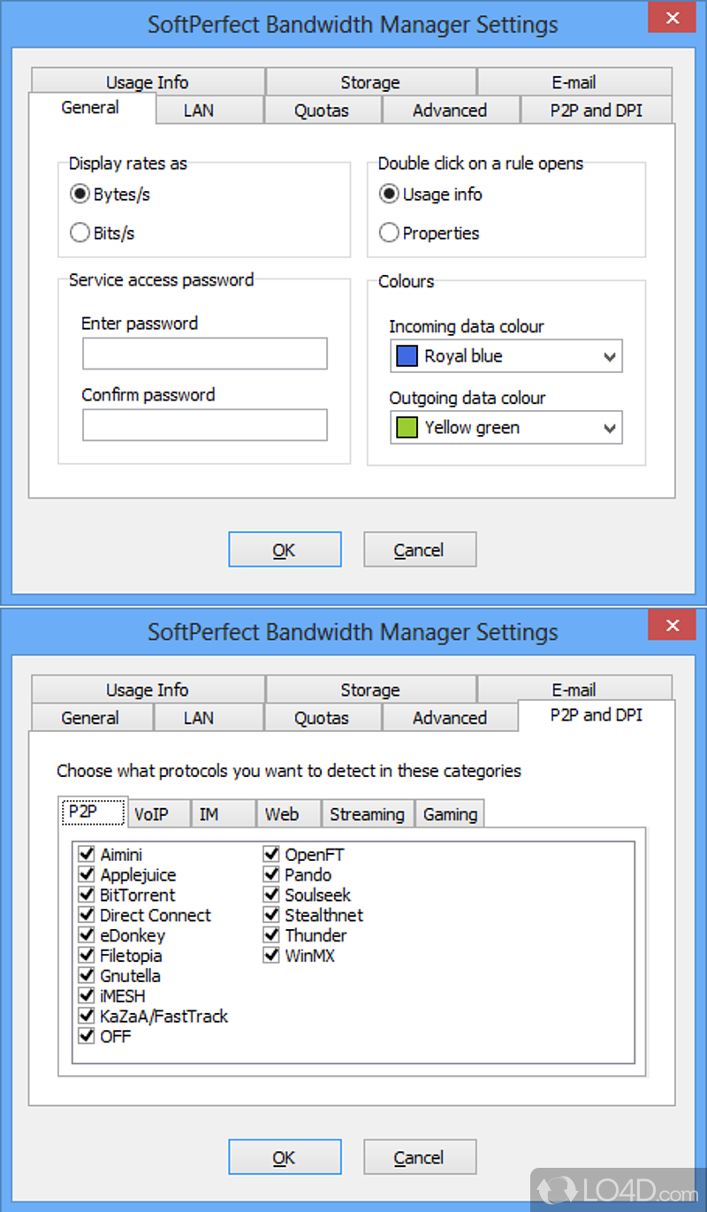The image size is (707, 1212).
Task: Click the Enter password field
Action: point(205,354)
